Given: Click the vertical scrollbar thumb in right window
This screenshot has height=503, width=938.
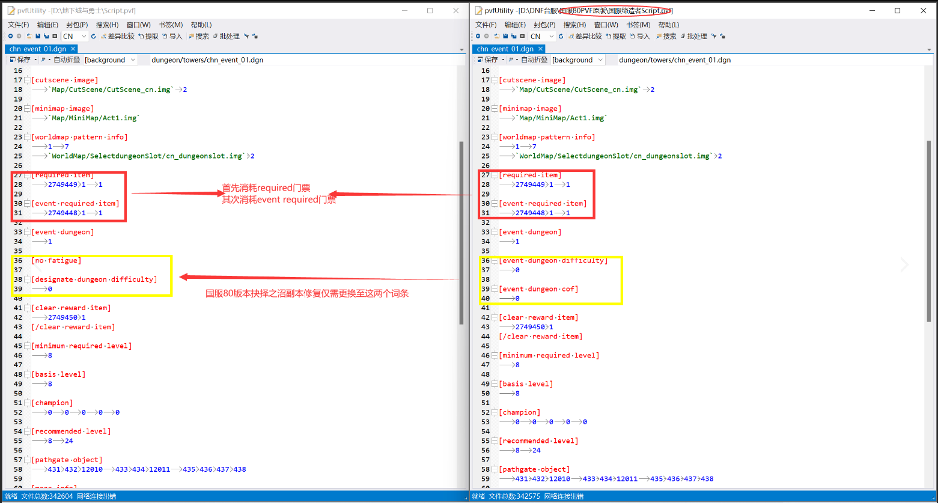Looking at the screenshot, I should (x=929, y=231).
